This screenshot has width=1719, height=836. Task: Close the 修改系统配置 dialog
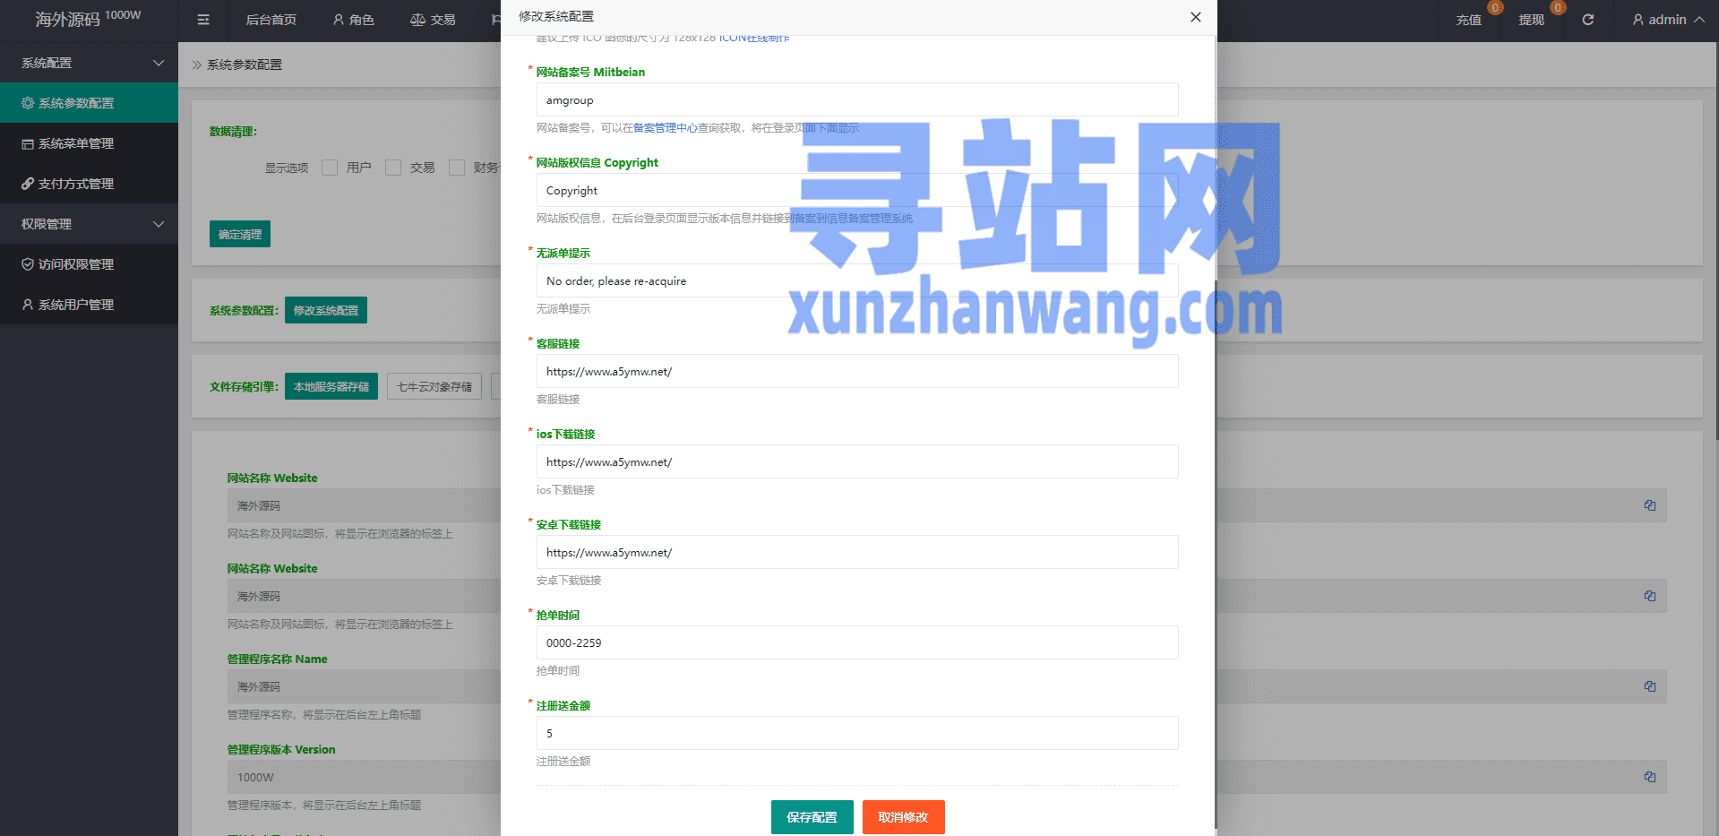coord(1195,17)
